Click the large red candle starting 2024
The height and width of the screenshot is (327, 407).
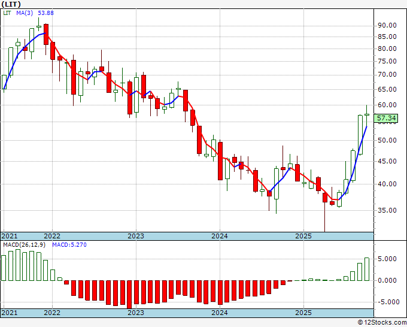pos(220,161)
